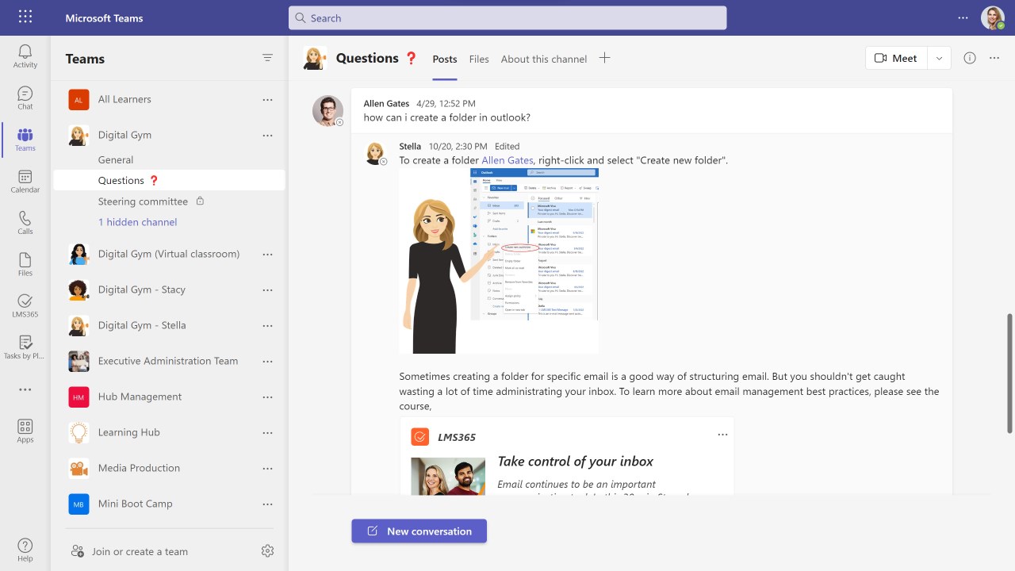The image size is (1015, 571).
Task: Open Take control of your inbox course
Action: (576, 461)
